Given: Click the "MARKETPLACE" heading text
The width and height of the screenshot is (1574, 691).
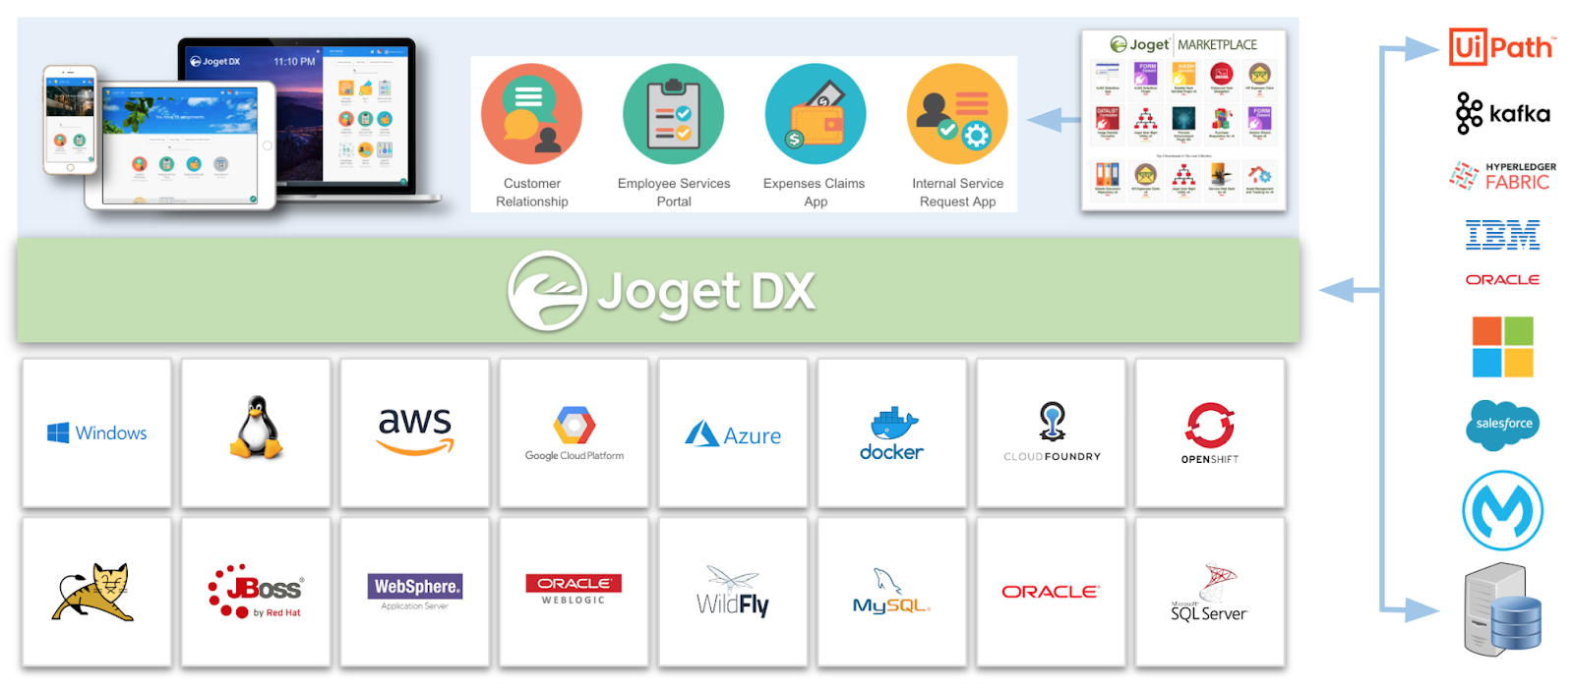Looking at the screenshot, I should tap(1217, 45).
